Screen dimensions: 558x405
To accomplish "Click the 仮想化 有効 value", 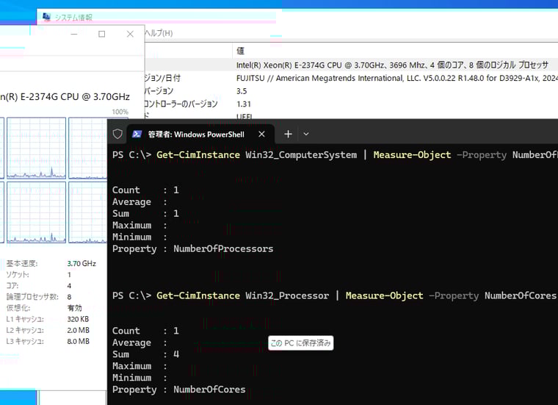I will pos(74,308).
